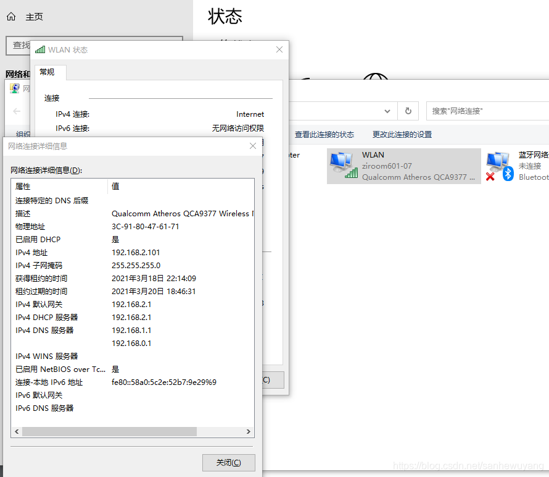This screenshot has height=477, width=549.
Task: Select the IPv4 地址 row label
Action: coord(31,253)
